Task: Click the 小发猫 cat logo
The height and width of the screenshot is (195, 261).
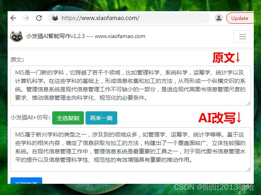Action: click(16, 36)
